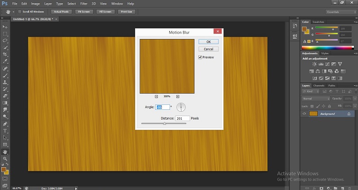
Task: Open the Essentials workspace dropdown
Action: pyautogui.click(x=340, y=11)
